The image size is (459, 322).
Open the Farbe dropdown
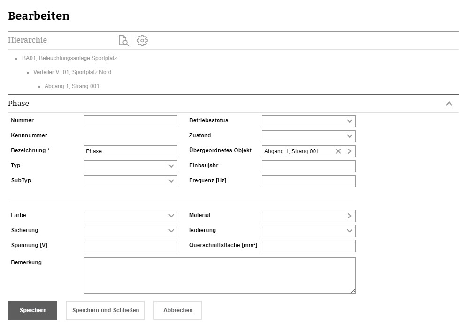(130, 216)
